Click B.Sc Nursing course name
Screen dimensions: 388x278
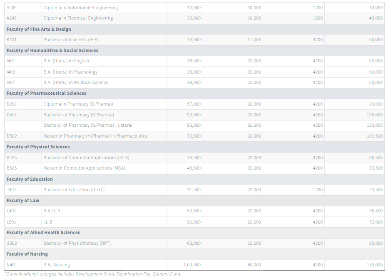(57, 265)
